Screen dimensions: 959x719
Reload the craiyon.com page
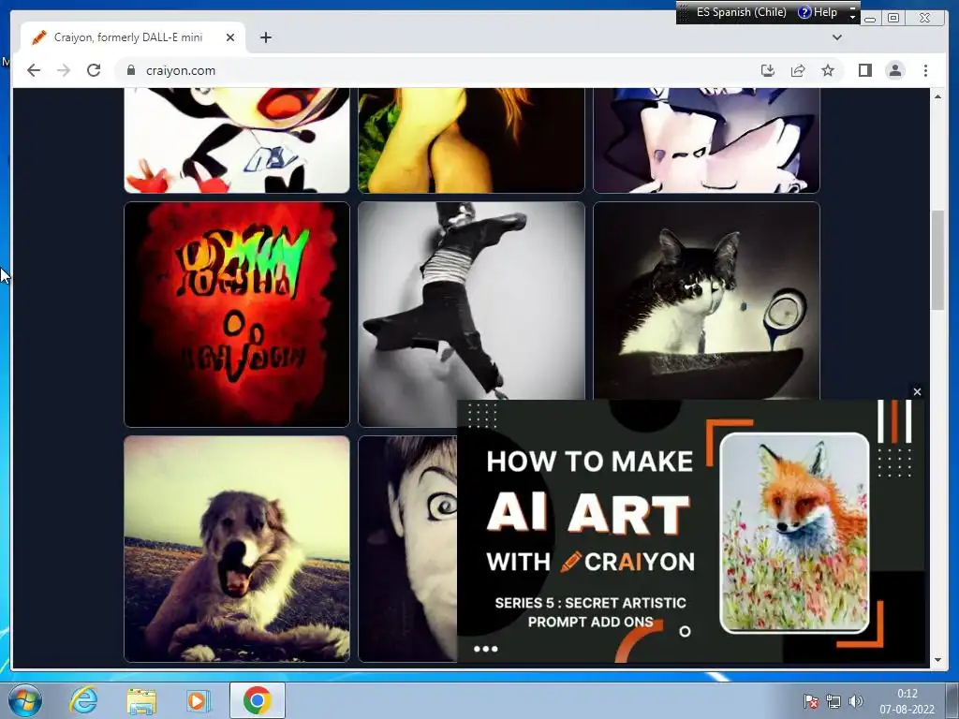click(x=94, y=70)
